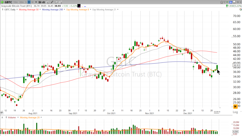Click the green plus add-symbol icon

click(2, 2)
